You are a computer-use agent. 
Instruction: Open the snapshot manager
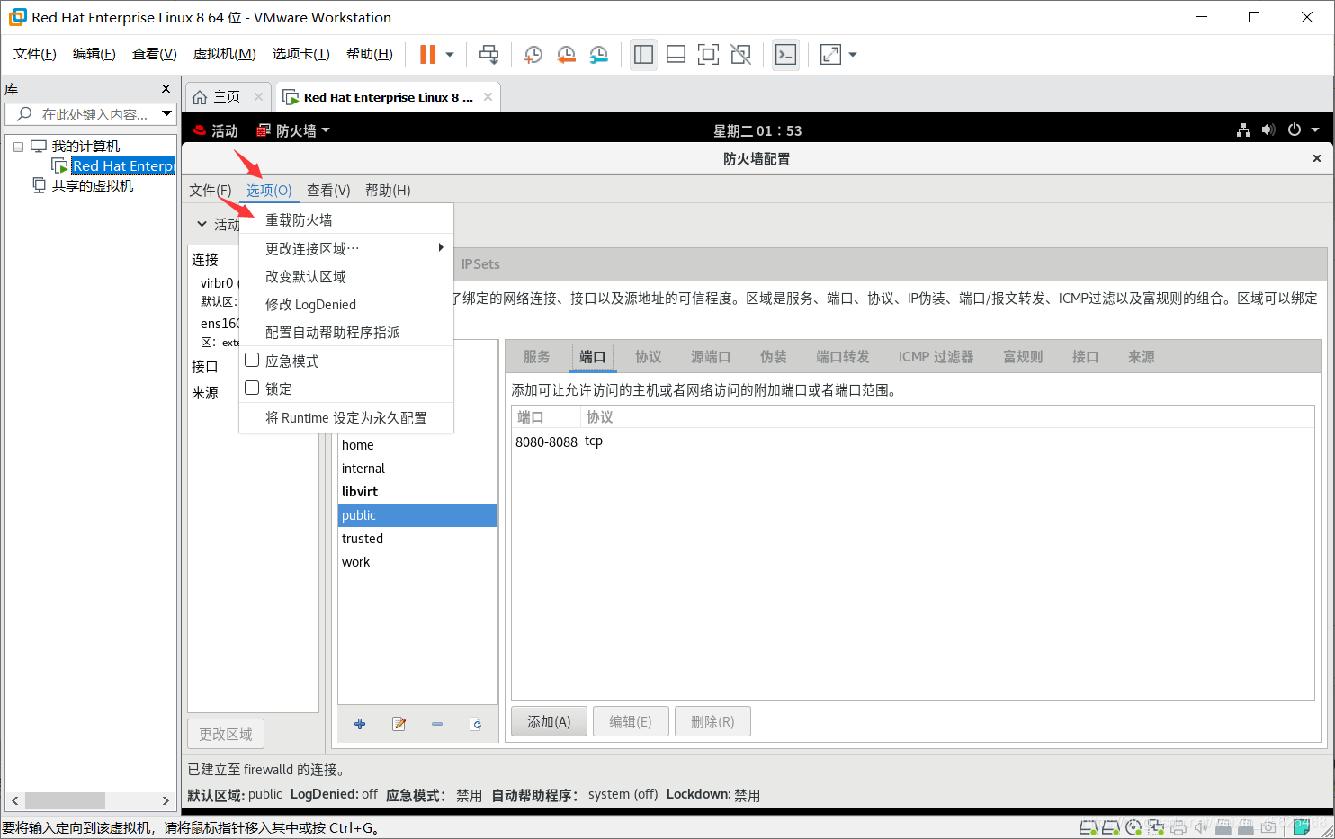click(598, 55)
